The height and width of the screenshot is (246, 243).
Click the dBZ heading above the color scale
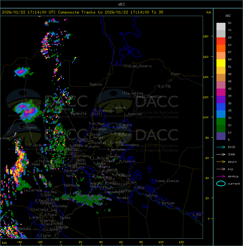point(228,16)
